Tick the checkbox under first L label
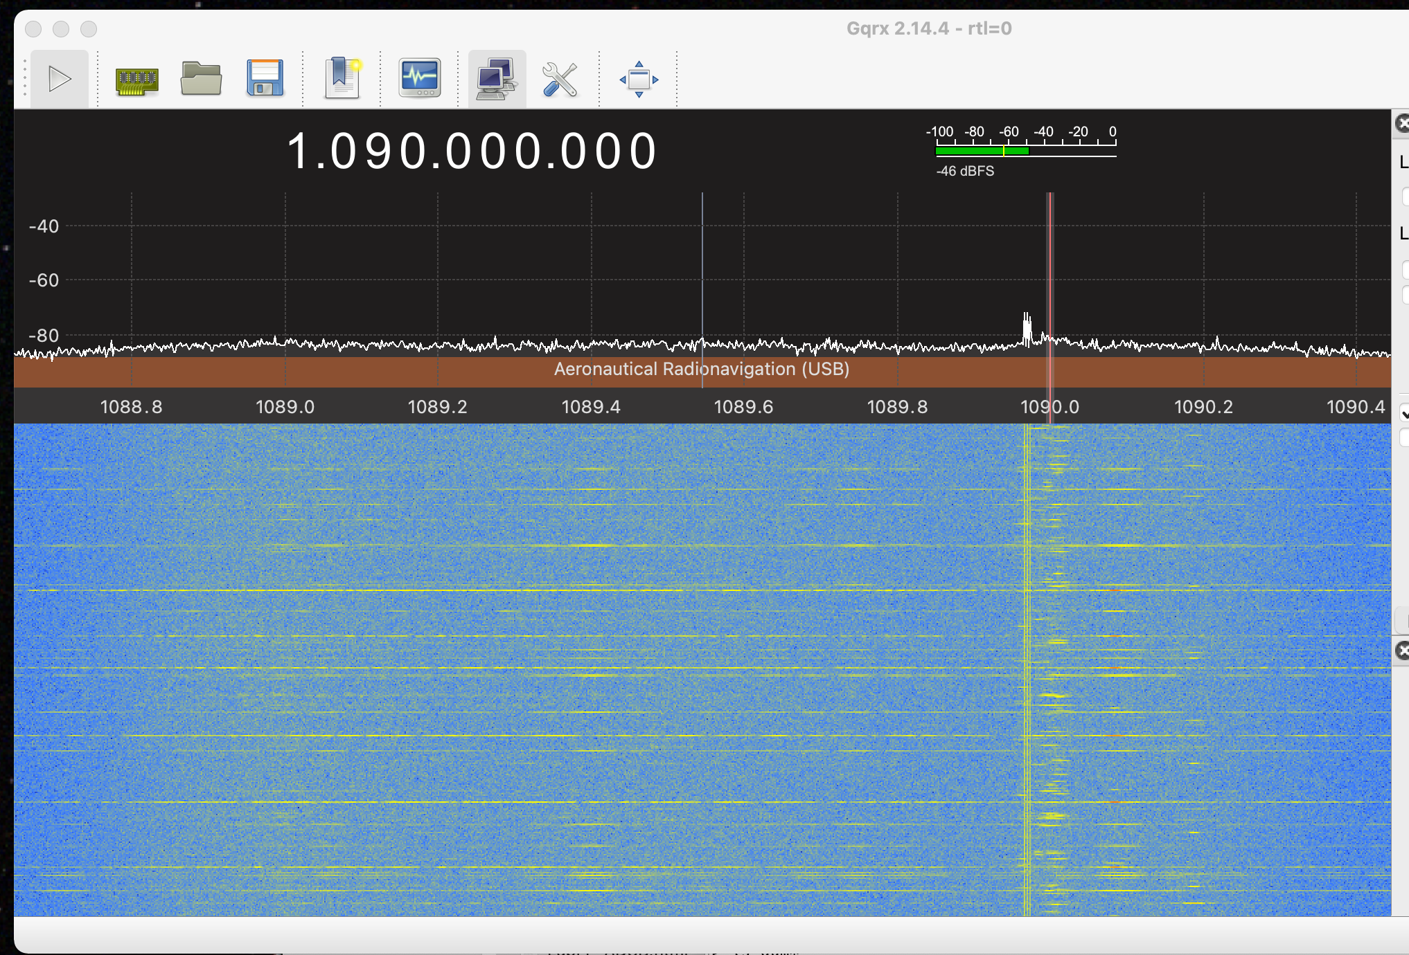Image resolution: width=1409 pixels, height=955 pixels. (x=1406, y=197)
